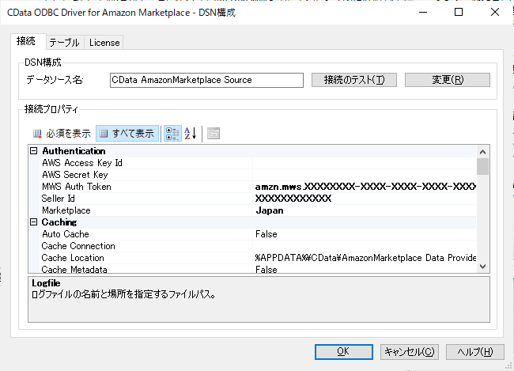514x371 pixels.
Task: Sort properties alphabetically with A-Z icon
Action: point(191,134)
